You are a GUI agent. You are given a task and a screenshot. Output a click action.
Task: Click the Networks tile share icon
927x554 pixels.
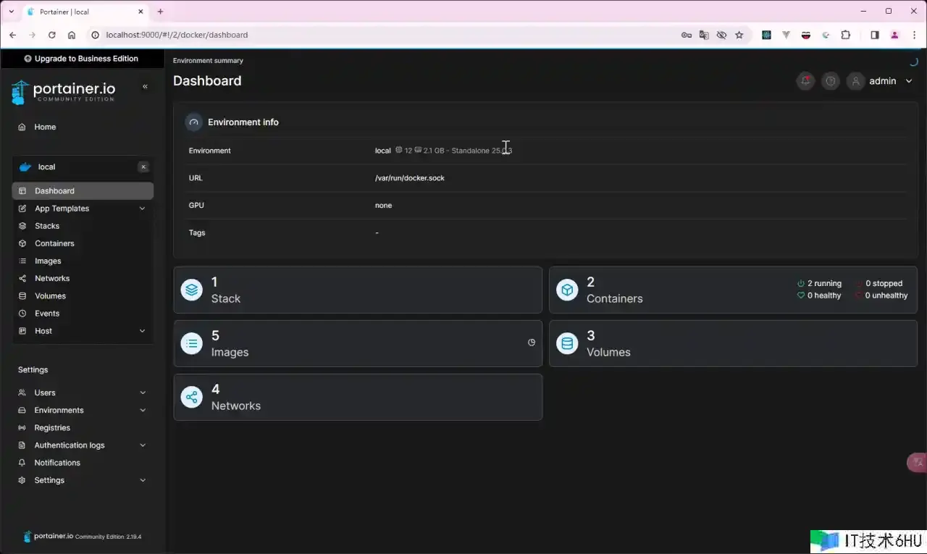192,397
